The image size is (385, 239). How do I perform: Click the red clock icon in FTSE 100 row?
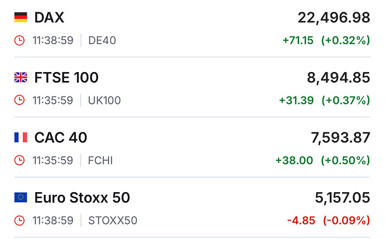20,101
